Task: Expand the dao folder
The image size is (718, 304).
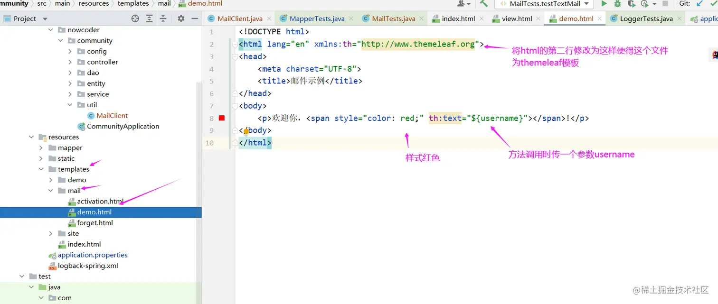Action: (70, 73)
